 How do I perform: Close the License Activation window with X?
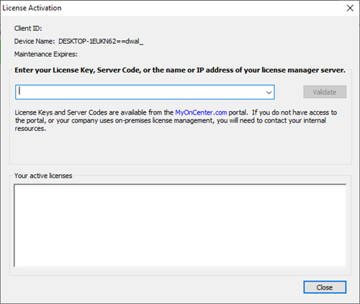tap(350, 8)
